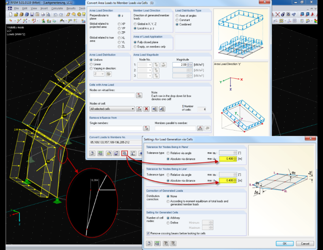This screenshot has height=250, width=323.
Task: Click line tolerance 0.400 input field
Action: 226,180
